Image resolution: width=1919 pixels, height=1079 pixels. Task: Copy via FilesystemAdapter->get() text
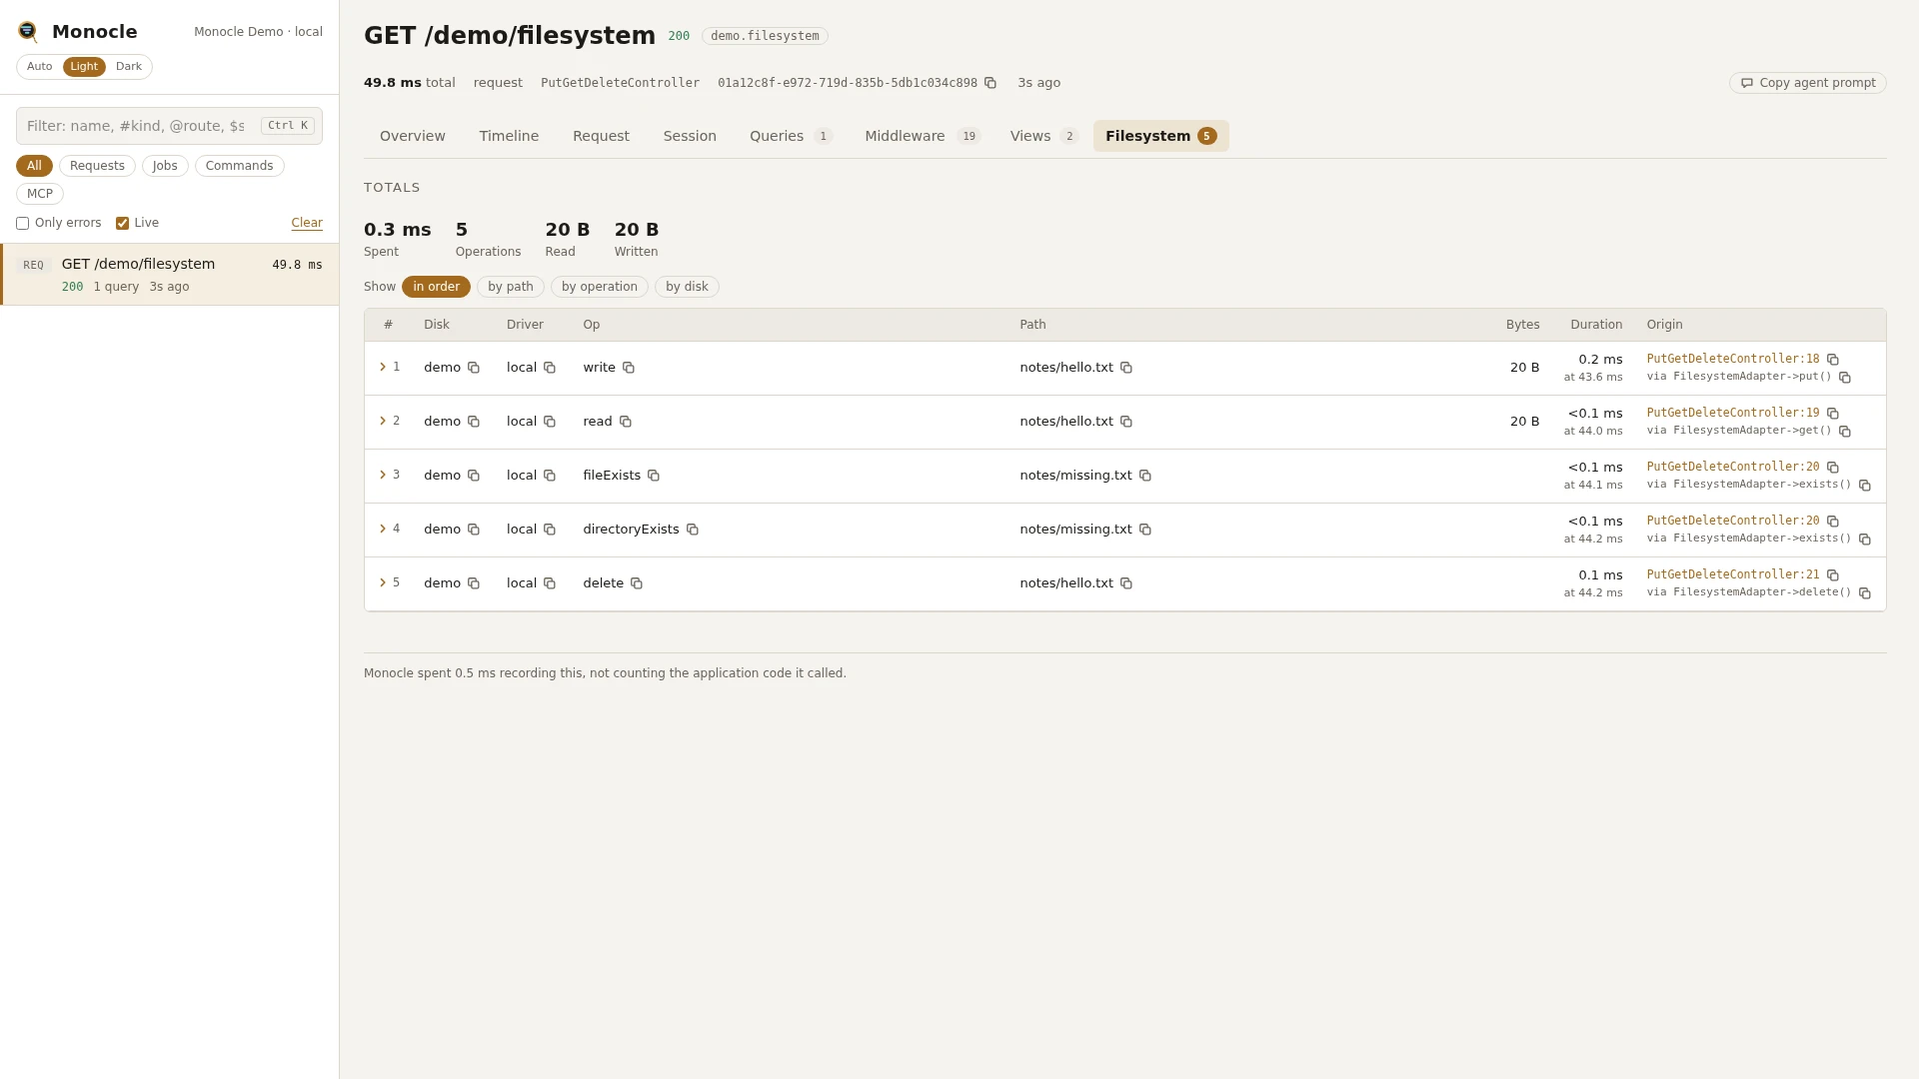pos(1845,432)
